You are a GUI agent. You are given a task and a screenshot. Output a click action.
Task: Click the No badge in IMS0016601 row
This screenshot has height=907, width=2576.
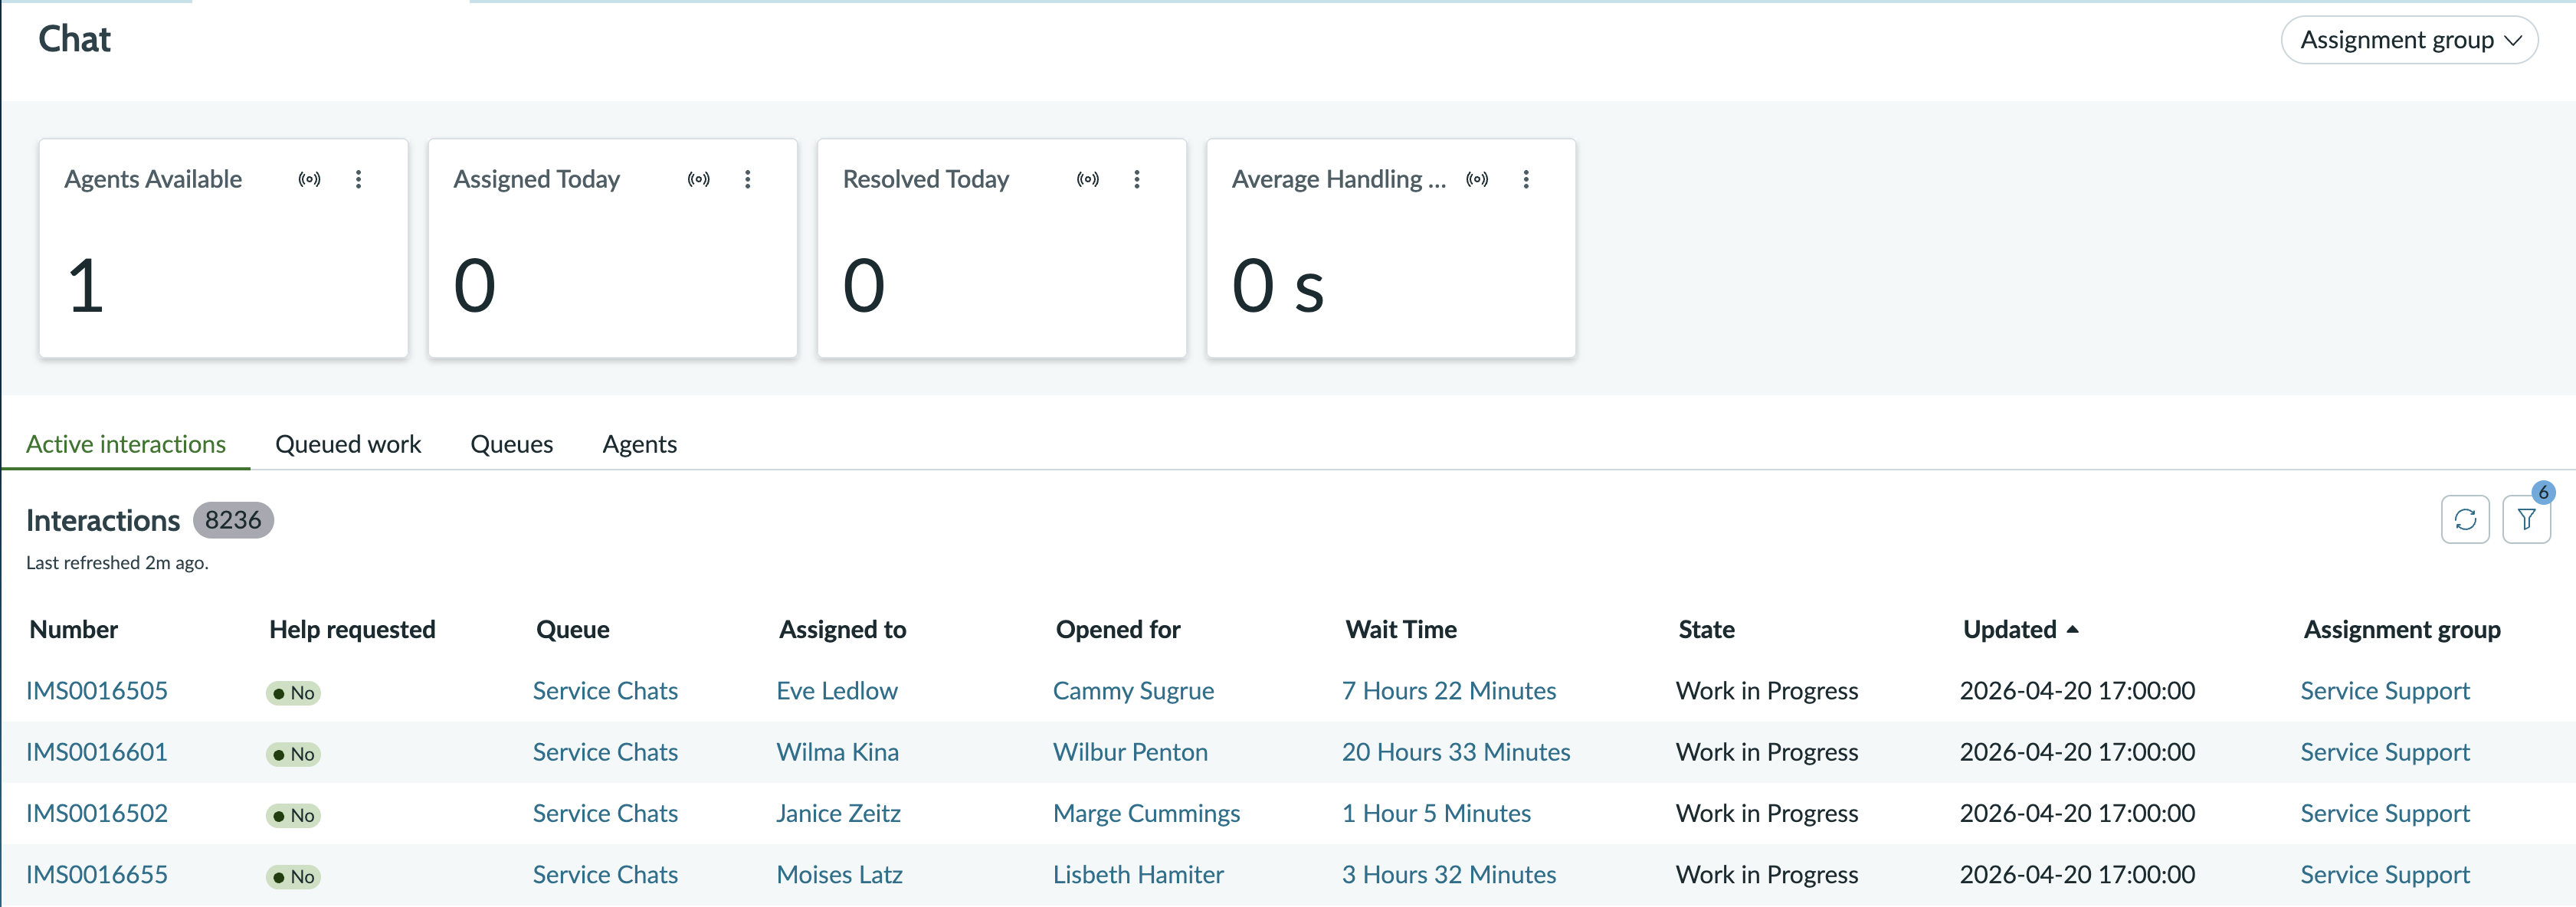click(293, 754)
